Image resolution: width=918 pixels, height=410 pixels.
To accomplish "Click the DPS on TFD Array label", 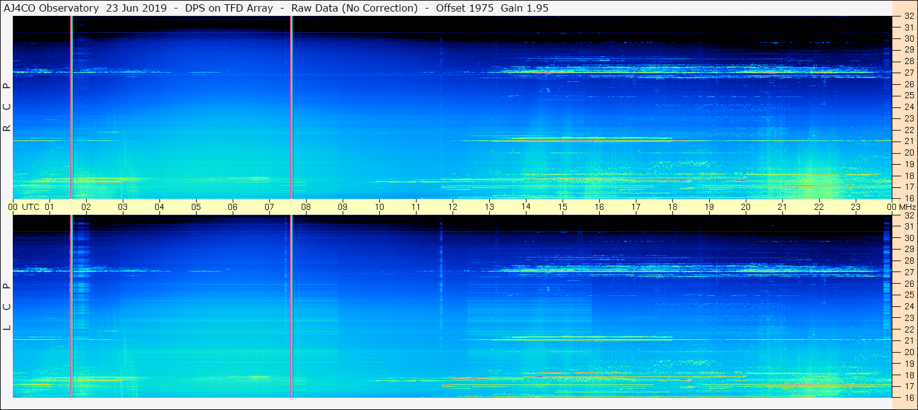I will 229,8.
